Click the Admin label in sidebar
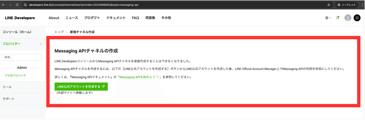Screen dimensions: 365x120 [22, 67]
